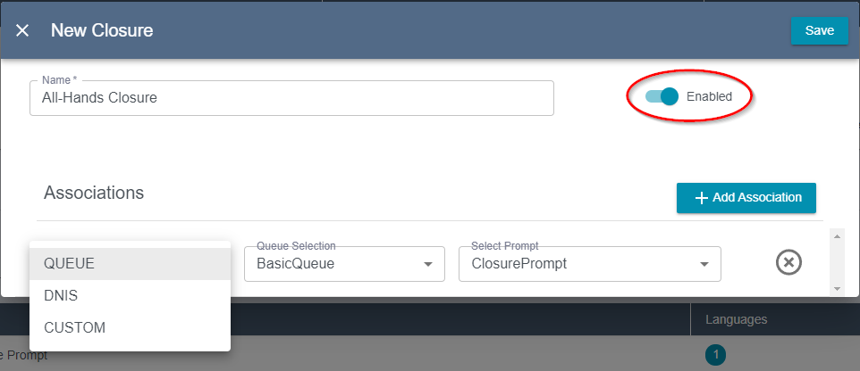The image size is (860, 371).
Task: Open the Queue Selection dropdown arrow
Action: (428, 264)
